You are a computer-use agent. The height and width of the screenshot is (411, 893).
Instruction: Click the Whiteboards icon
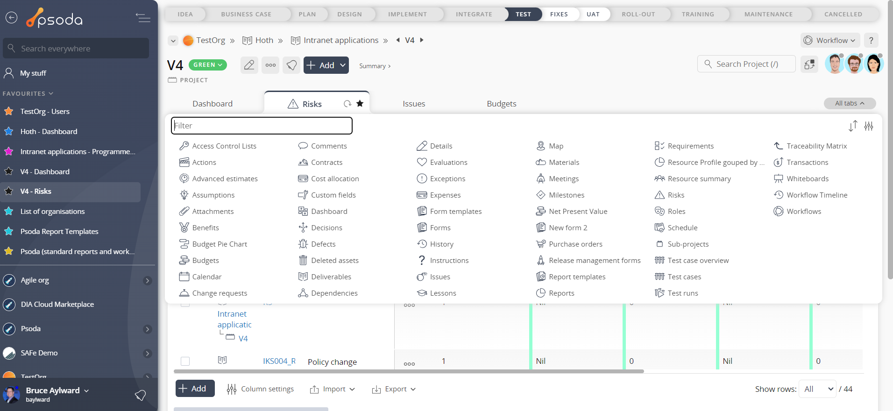[x=779, y=178]
